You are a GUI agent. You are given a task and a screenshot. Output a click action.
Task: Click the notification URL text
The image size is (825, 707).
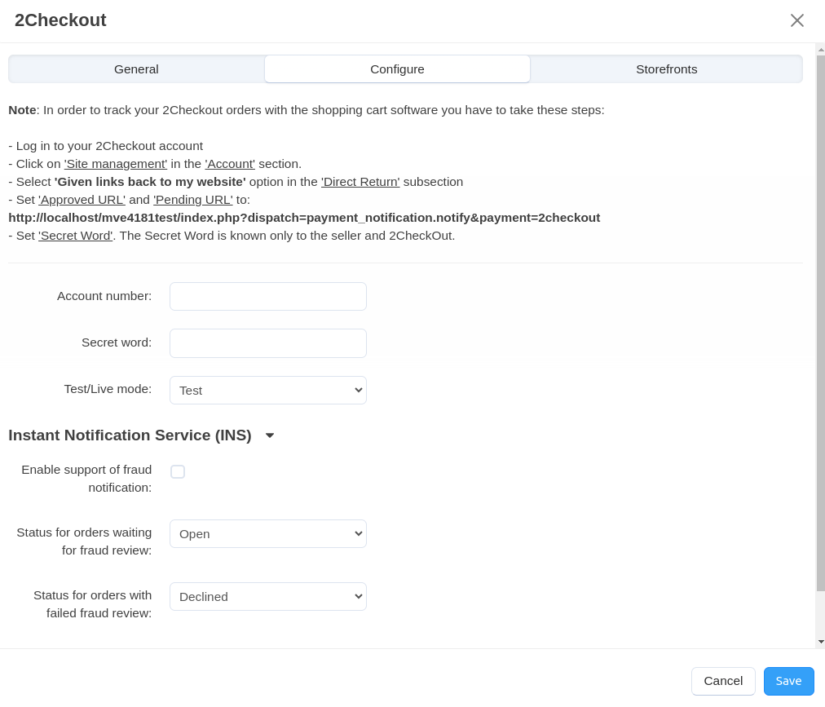[304, 218]
